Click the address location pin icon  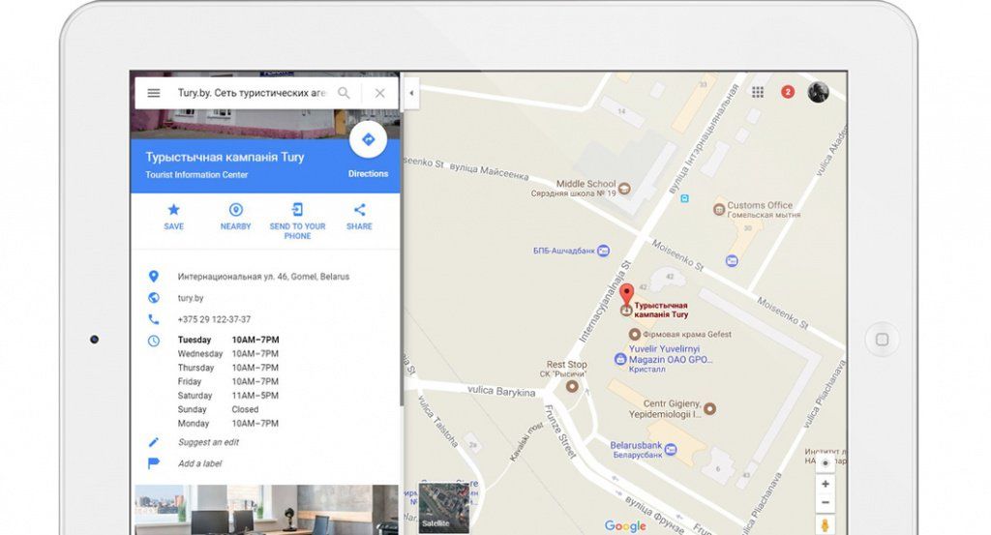click(x=154, y=277)
